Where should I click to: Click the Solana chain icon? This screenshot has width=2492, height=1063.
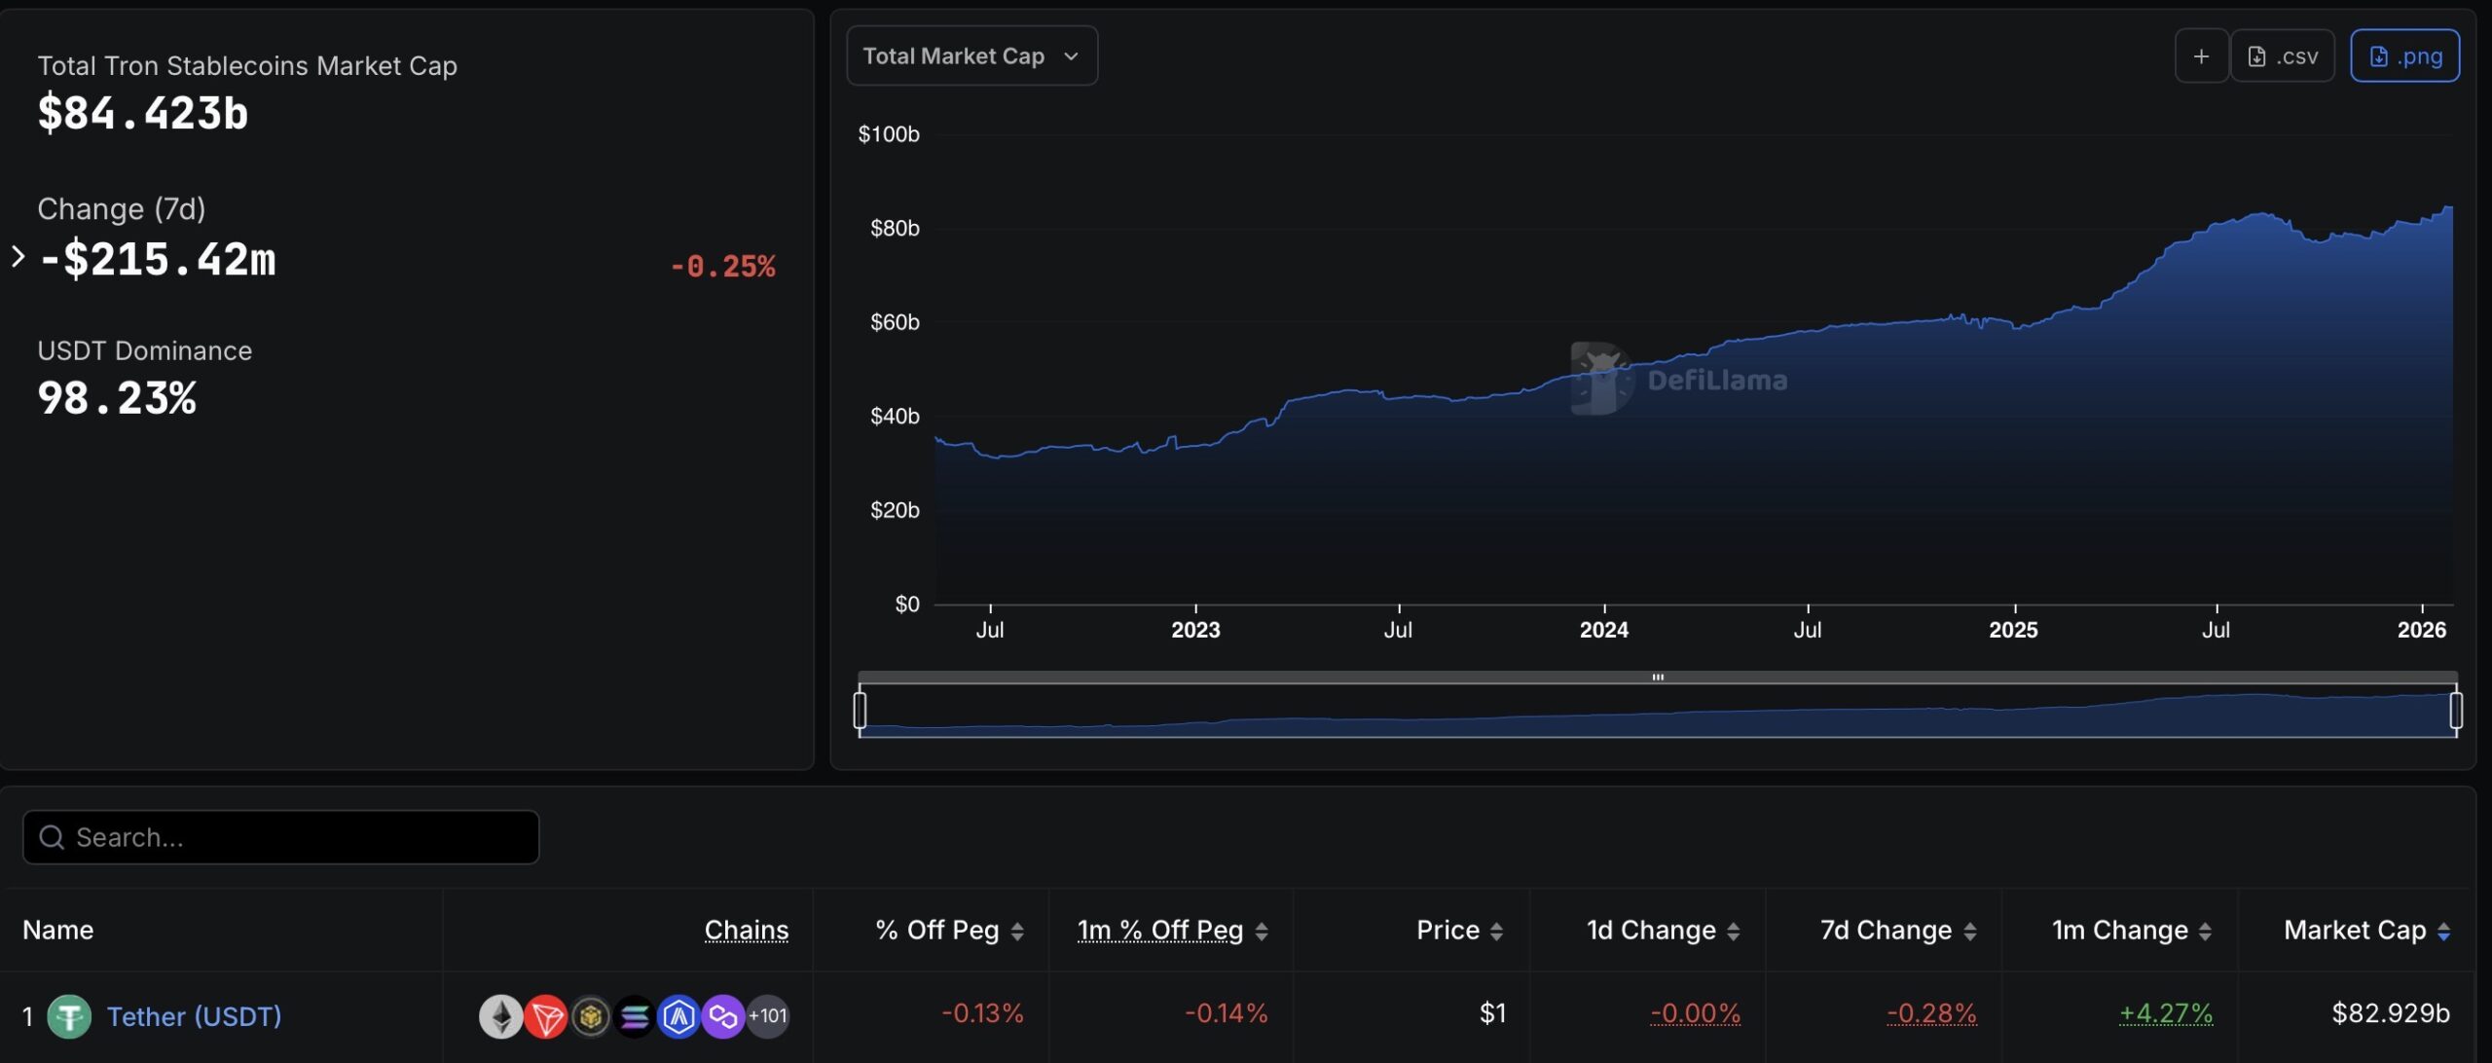click(x=635, y=1016)
